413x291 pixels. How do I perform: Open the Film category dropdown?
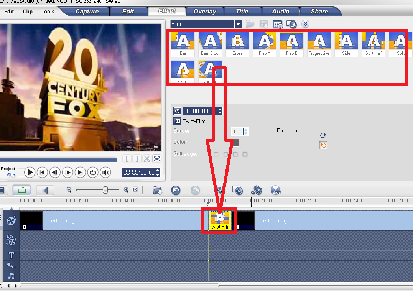tap(238, 24)
